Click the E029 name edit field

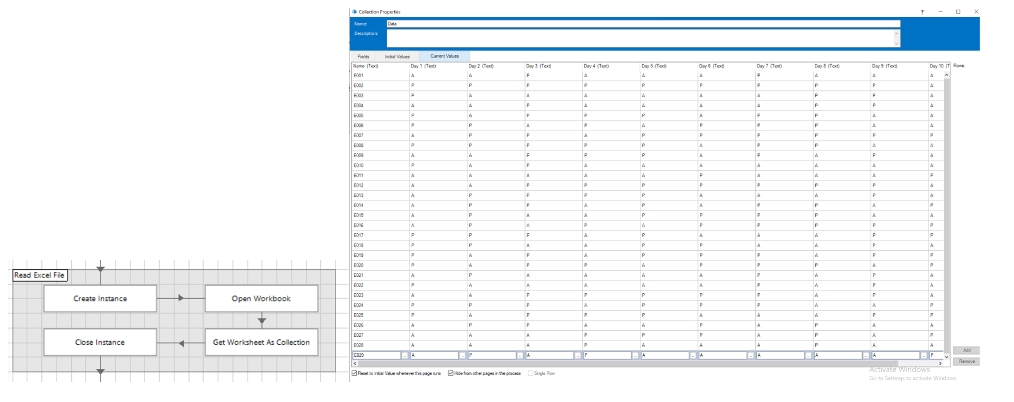tap(377, 355)
